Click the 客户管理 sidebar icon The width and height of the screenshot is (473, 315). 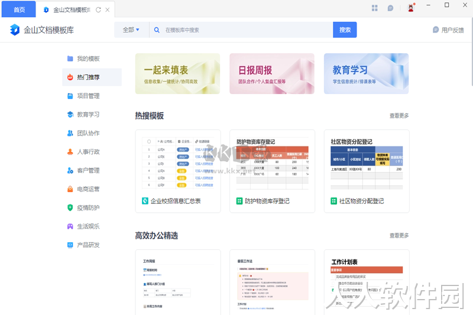point(70,170)
